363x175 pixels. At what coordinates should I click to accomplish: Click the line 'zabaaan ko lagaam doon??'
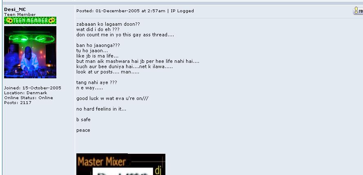click(x=108, y=24)
